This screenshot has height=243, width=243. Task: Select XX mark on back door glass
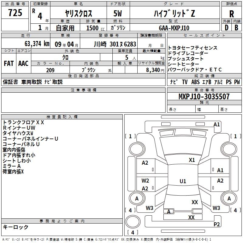click(195, 202)
